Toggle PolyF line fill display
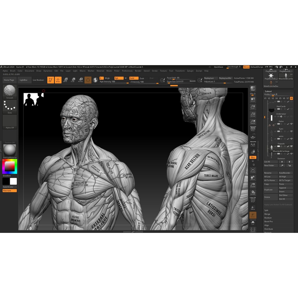 pyautogui.click(x=253, y=200)
